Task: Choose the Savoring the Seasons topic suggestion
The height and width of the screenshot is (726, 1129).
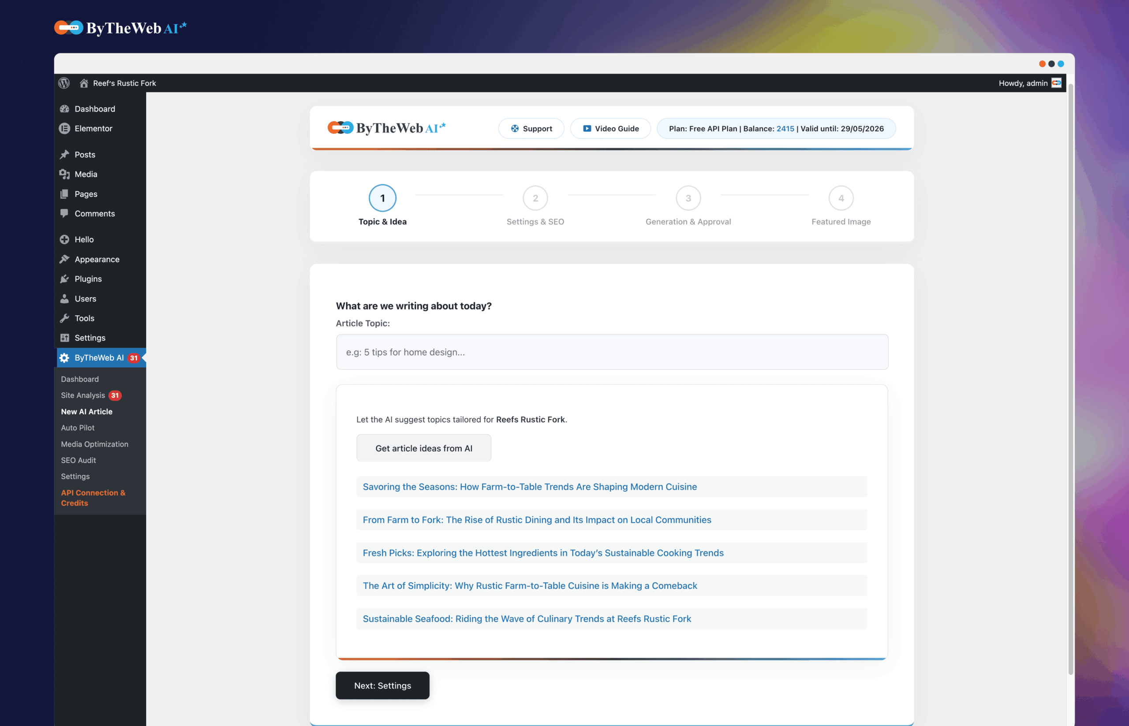Action: (612, 487)
